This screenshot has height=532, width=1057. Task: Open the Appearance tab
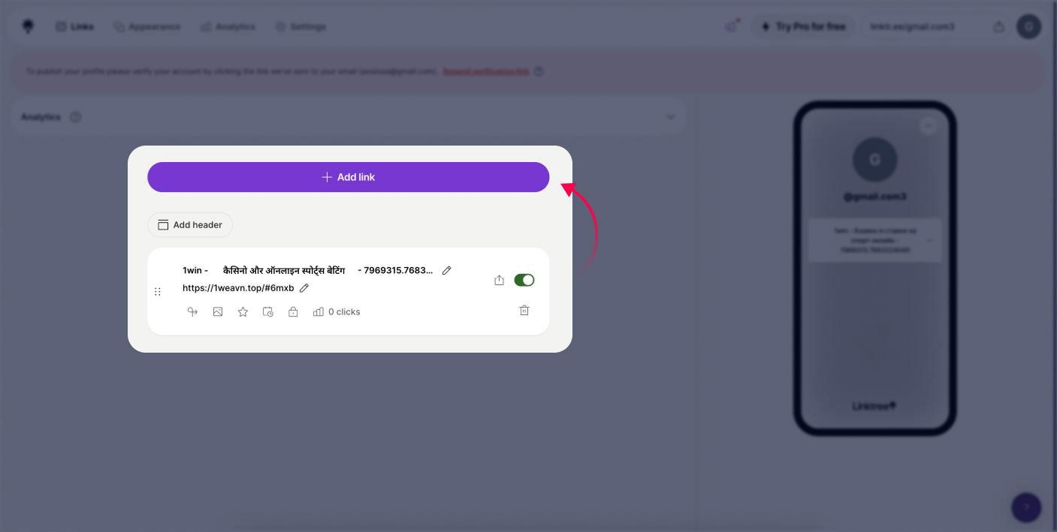coord(147,26)
